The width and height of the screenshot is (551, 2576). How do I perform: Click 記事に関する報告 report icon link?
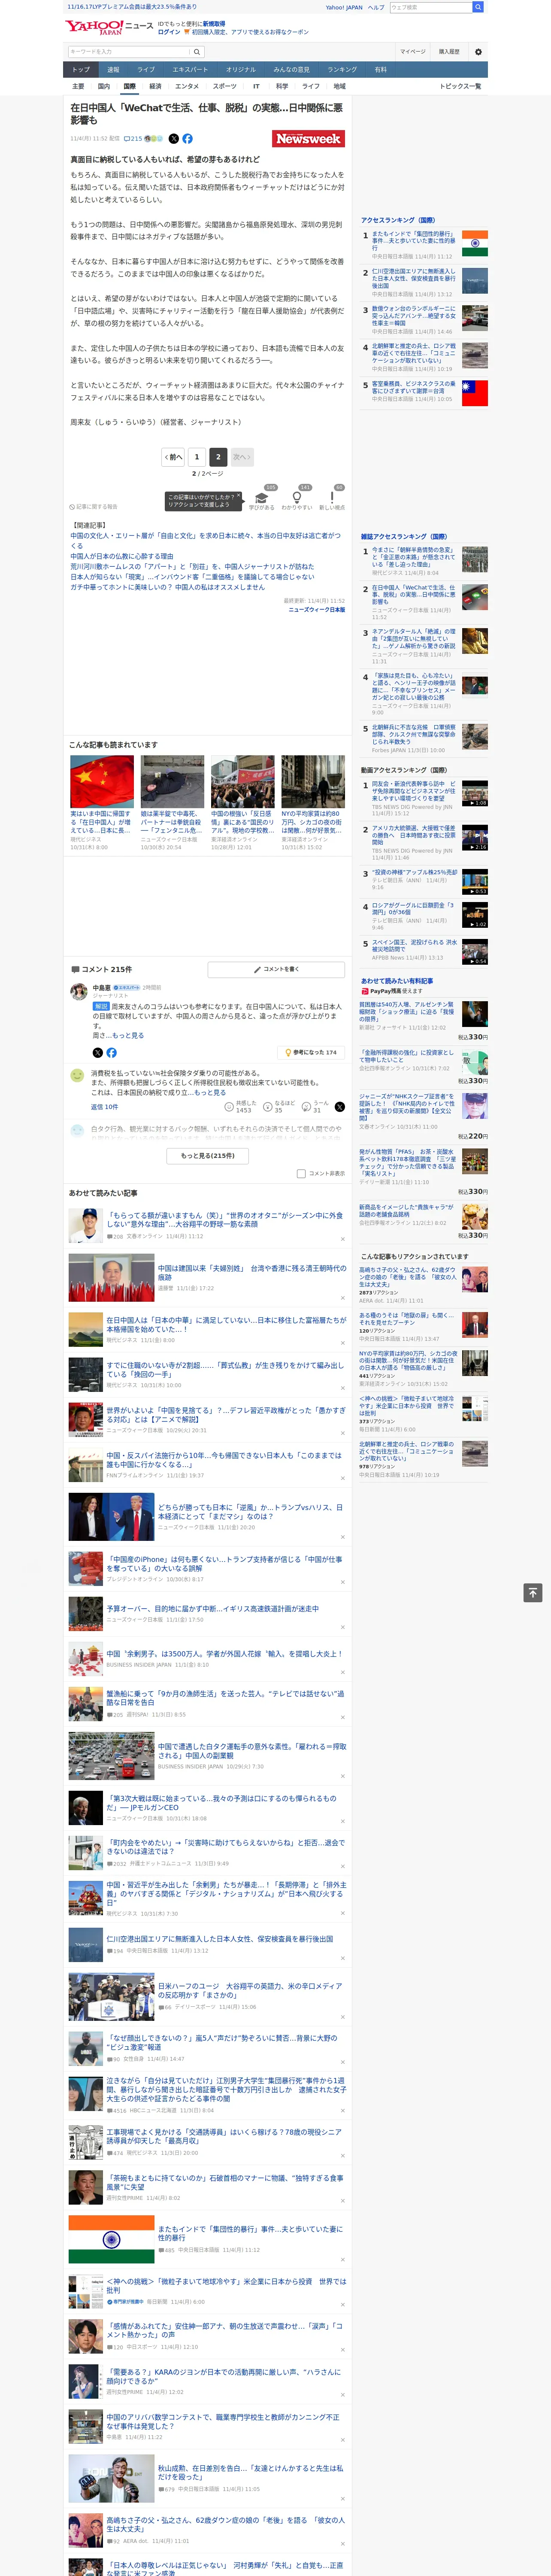click(x=93, y=507)
